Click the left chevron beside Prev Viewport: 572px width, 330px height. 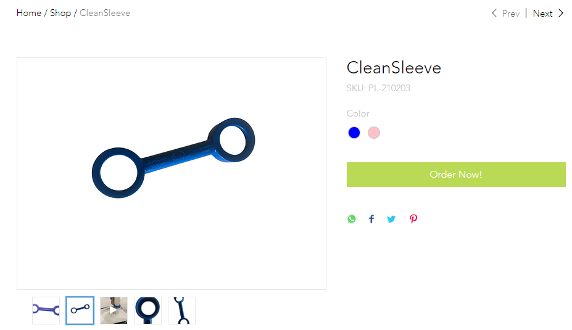(494, 13)
